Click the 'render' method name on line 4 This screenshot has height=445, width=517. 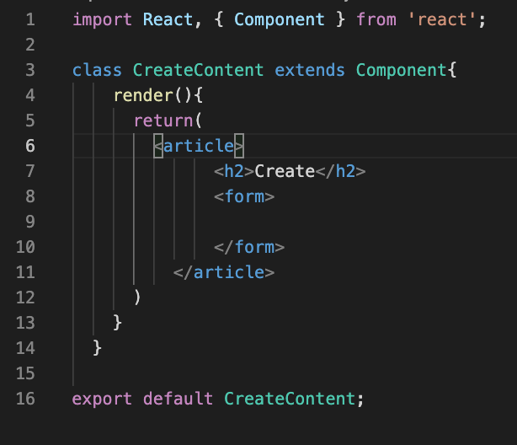(143, 95)
